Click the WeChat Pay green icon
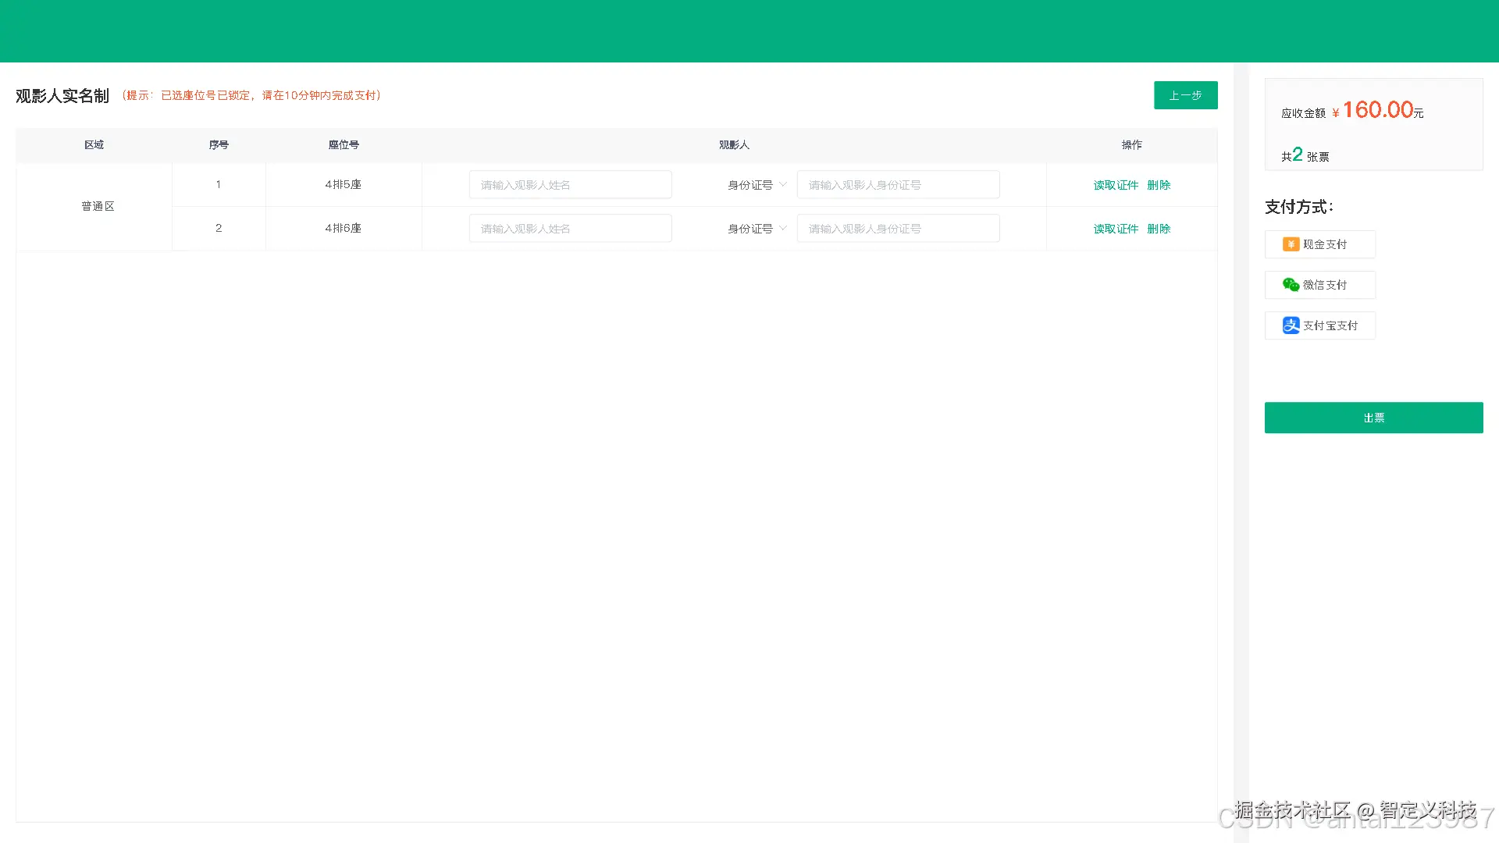Screen dimensions: 1499x843 click(x=1291, y=285)
